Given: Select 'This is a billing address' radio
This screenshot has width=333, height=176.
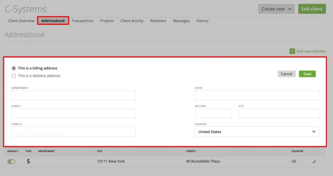Looking at the screenshot, I should 14,68.
